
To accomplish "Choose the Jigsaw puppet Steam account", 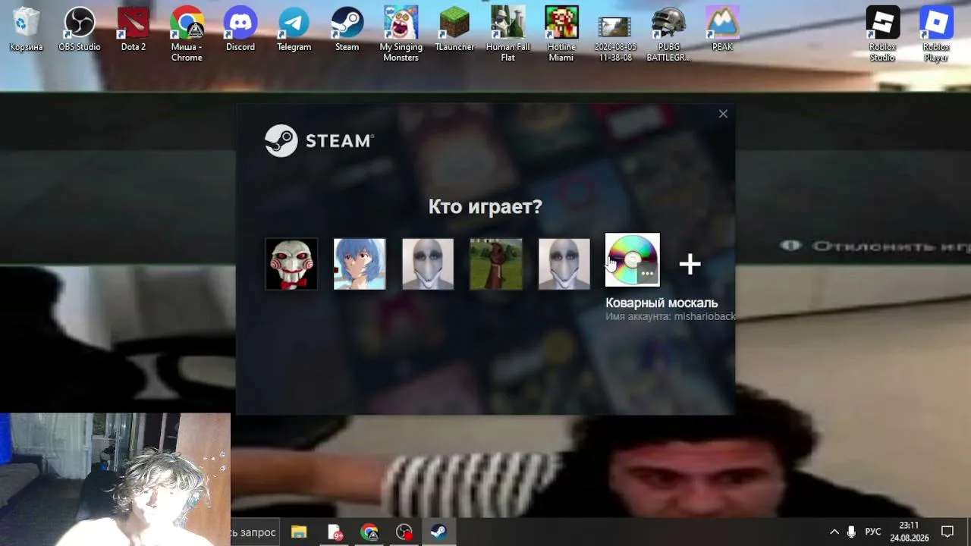I will click(291, 264).
